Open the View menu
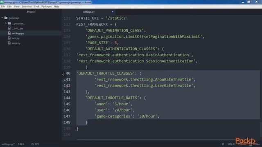The width and height of the screenshot is (262, 147). (x=16, y=7)
